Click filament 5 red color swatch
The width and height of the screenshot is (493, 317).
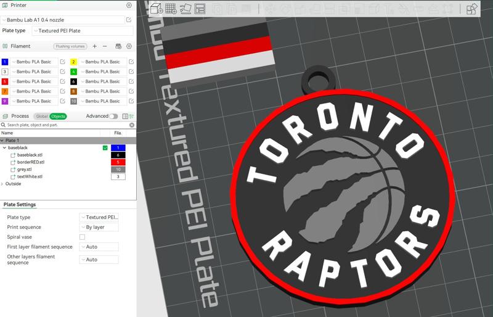(x=5, y=81)
